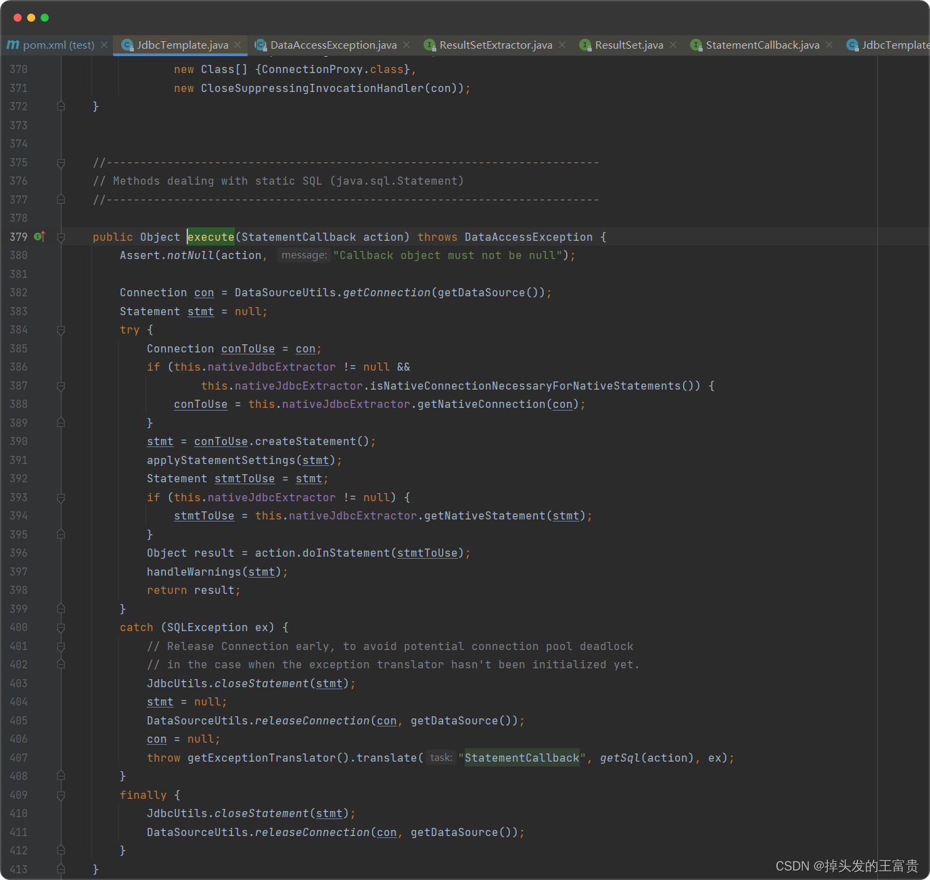
Task: Open the StatementCallback.java tab
Action: coord(762,45)
